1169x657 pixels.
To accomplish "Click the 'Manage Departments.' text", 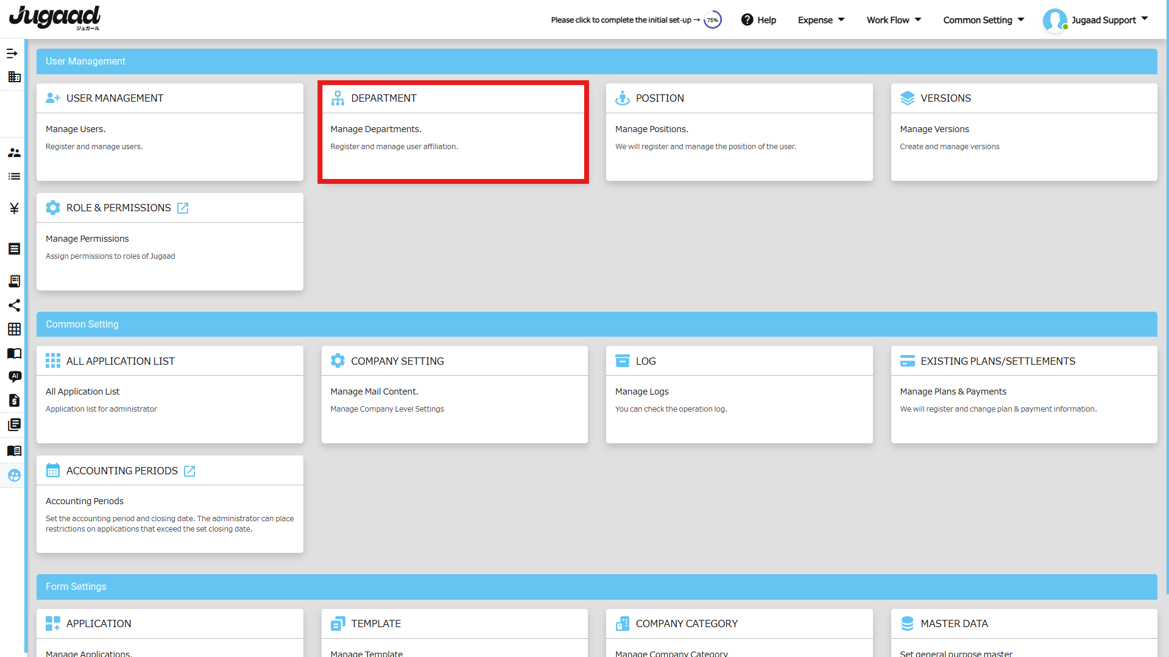I will pyautogui.click(x=376, y=129).
